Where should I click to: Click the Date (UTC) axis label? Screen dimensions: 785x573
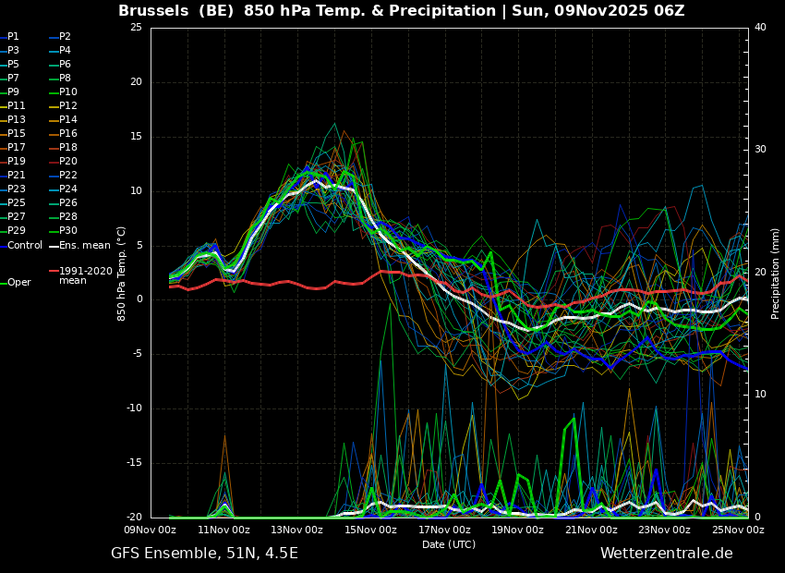[x=449, y=544]
